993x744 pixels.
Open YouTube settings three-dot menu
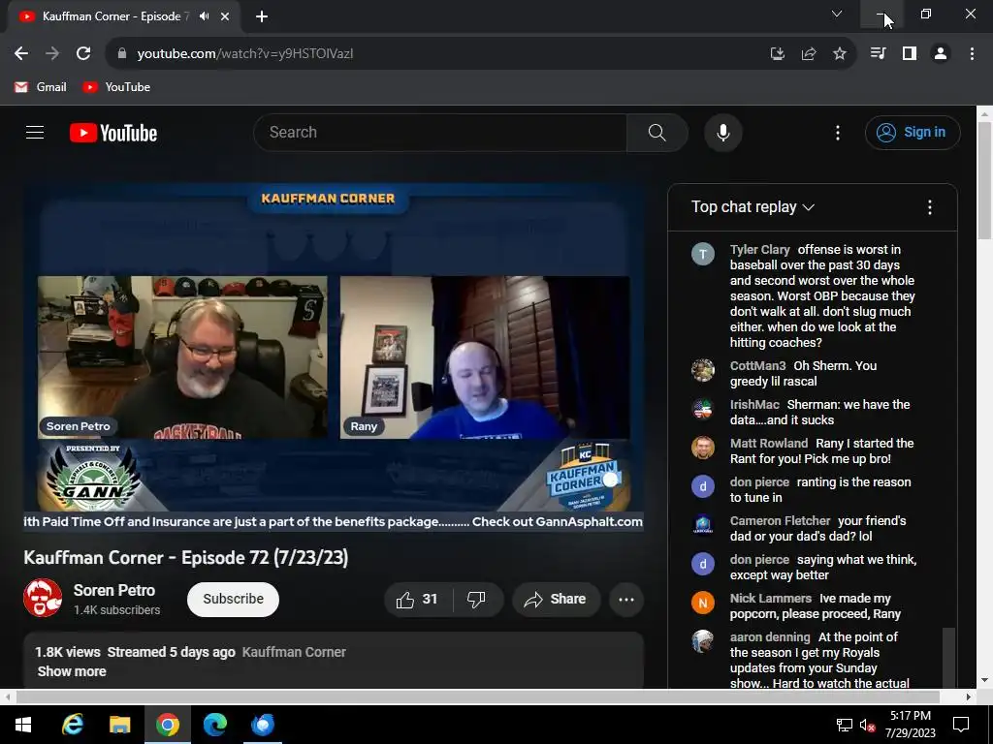click(x=837, y=132)
